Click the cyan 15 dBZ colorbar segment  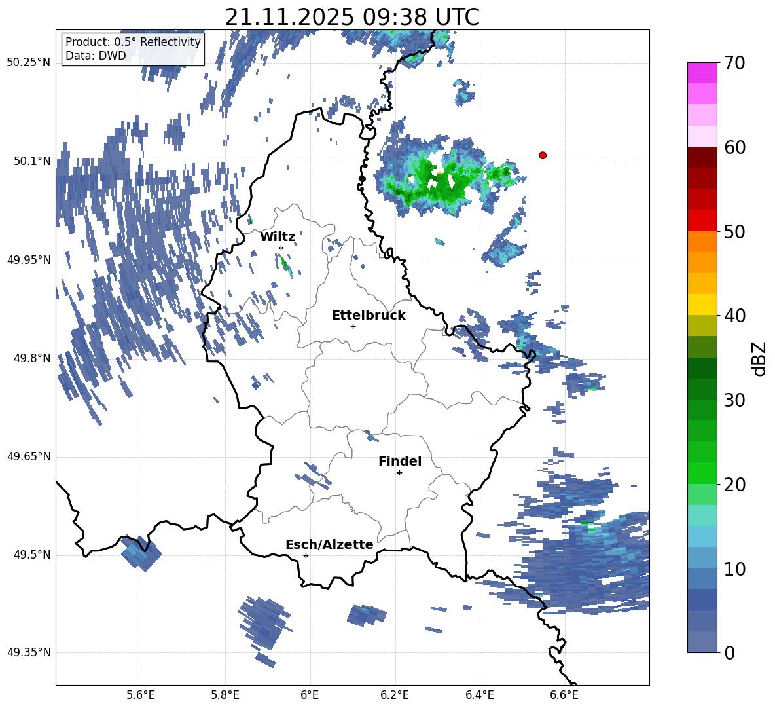[702, 515]
